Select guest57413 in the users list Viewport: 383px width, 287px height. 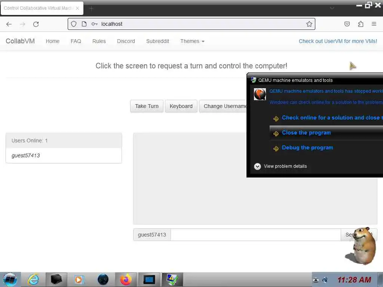[64, 155]
